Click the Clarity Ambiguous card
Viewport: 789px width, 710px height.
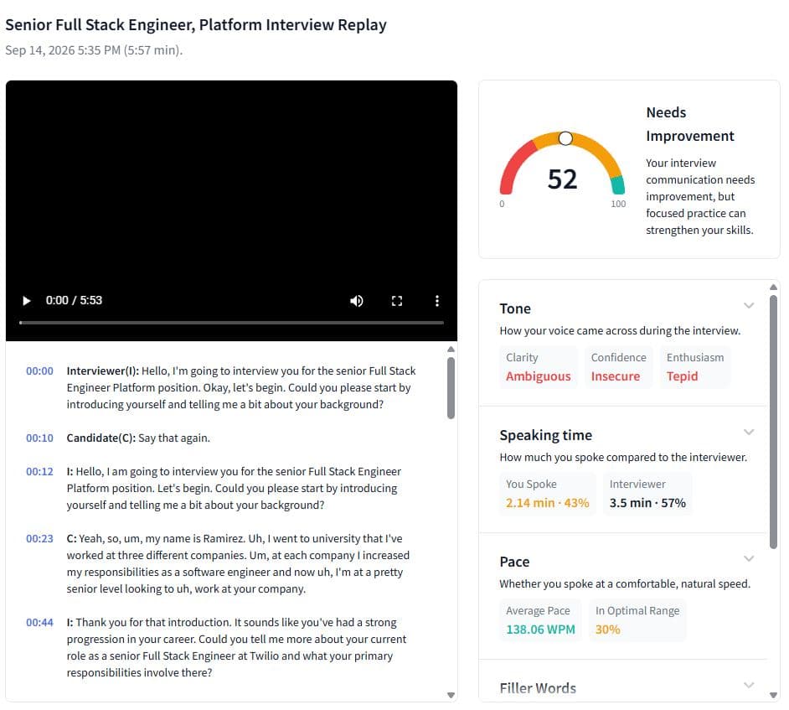click(539, 367)
